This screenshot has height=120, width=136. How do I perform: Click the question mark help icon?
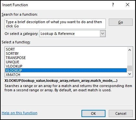coord(113,5)
